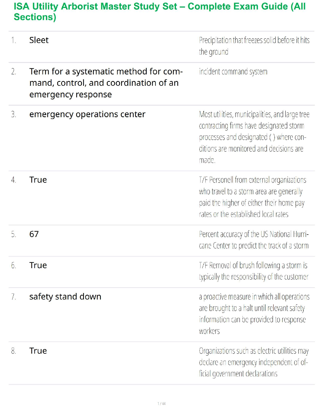Click the ISA Utility Arborist Master Study Set title
Viewport: 323px width, 418px height.
159,12
